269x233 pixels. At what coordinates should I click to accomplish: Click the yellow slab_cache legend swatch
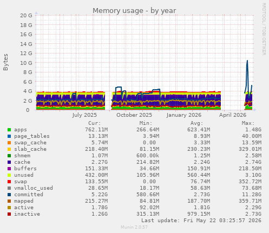click(x=9, y=149)
